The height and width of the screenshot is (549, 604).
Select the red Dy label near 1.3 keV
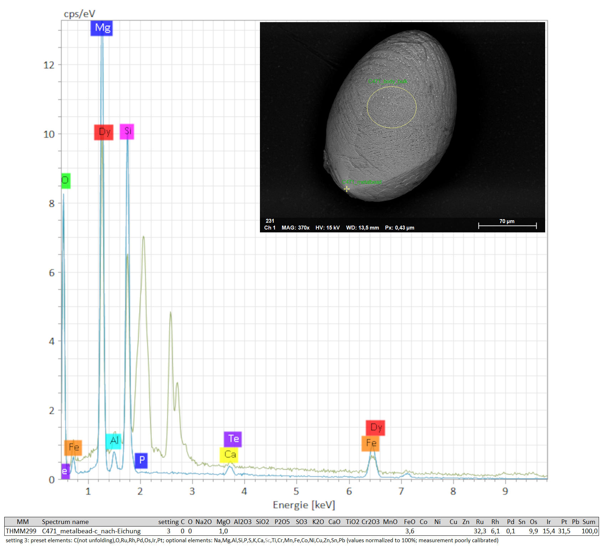pos(104,132)
